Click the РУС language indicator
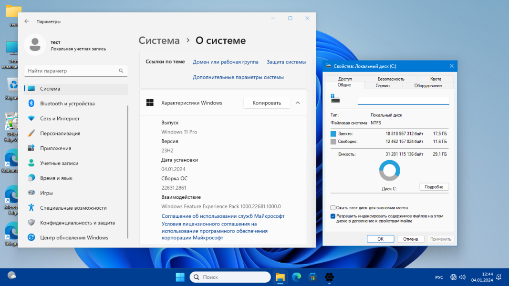The height and width of the screenshot is (286, 509). [x=439, y=277]
